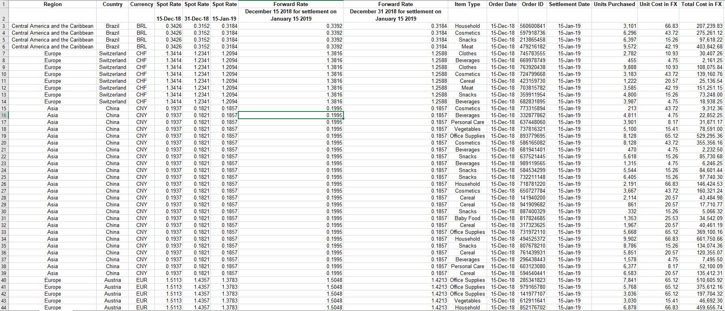Select the Forward Rate header above December 15 2018
The width and height of the screenshot is (725, 311).
pyautogui.click(x=291, y=4)
